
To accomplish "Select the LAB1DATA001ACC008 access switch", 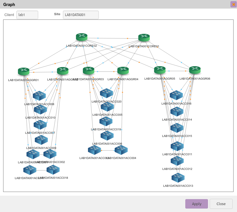I will [39, 96].
